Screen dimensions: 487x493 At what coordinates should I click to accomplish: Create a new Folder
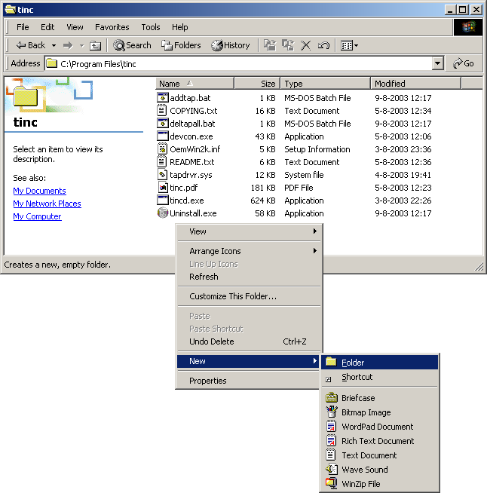point(379,362)
